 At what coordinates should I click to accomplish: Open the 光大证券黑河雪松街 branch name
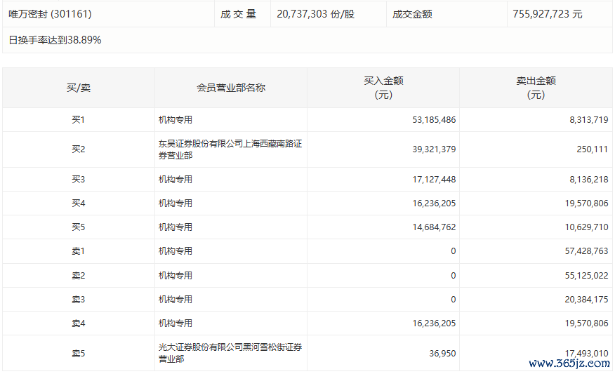230,353
